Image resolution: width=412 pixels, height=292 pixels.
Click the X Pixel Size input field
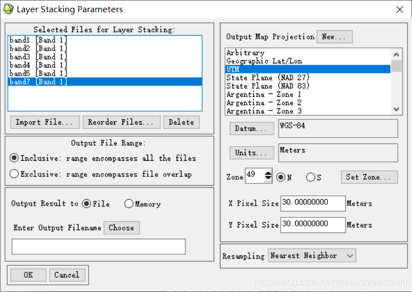click(x=313, y=203)
